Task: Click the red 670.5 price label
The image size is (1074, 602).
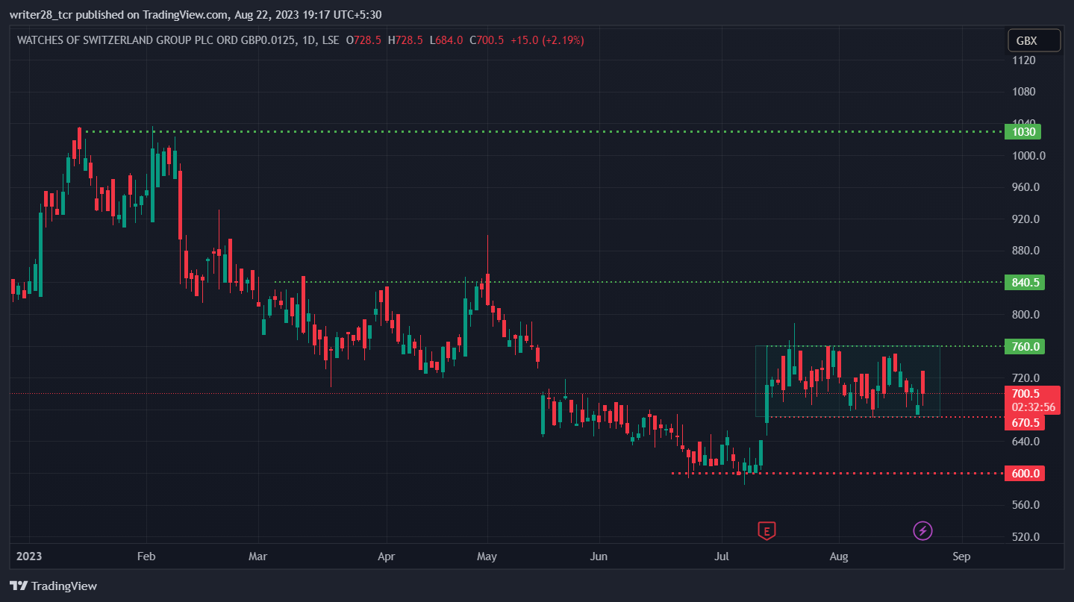Action: [x=1025, y=423]
